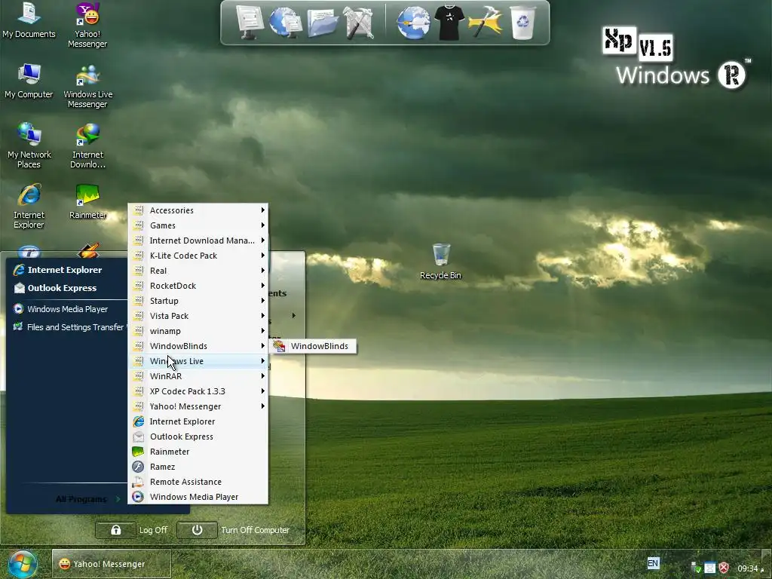Expand XP Codec Pack 1.3.3 folder
The width and height of the screenshot is (772, 579).
tap(198, 391)
